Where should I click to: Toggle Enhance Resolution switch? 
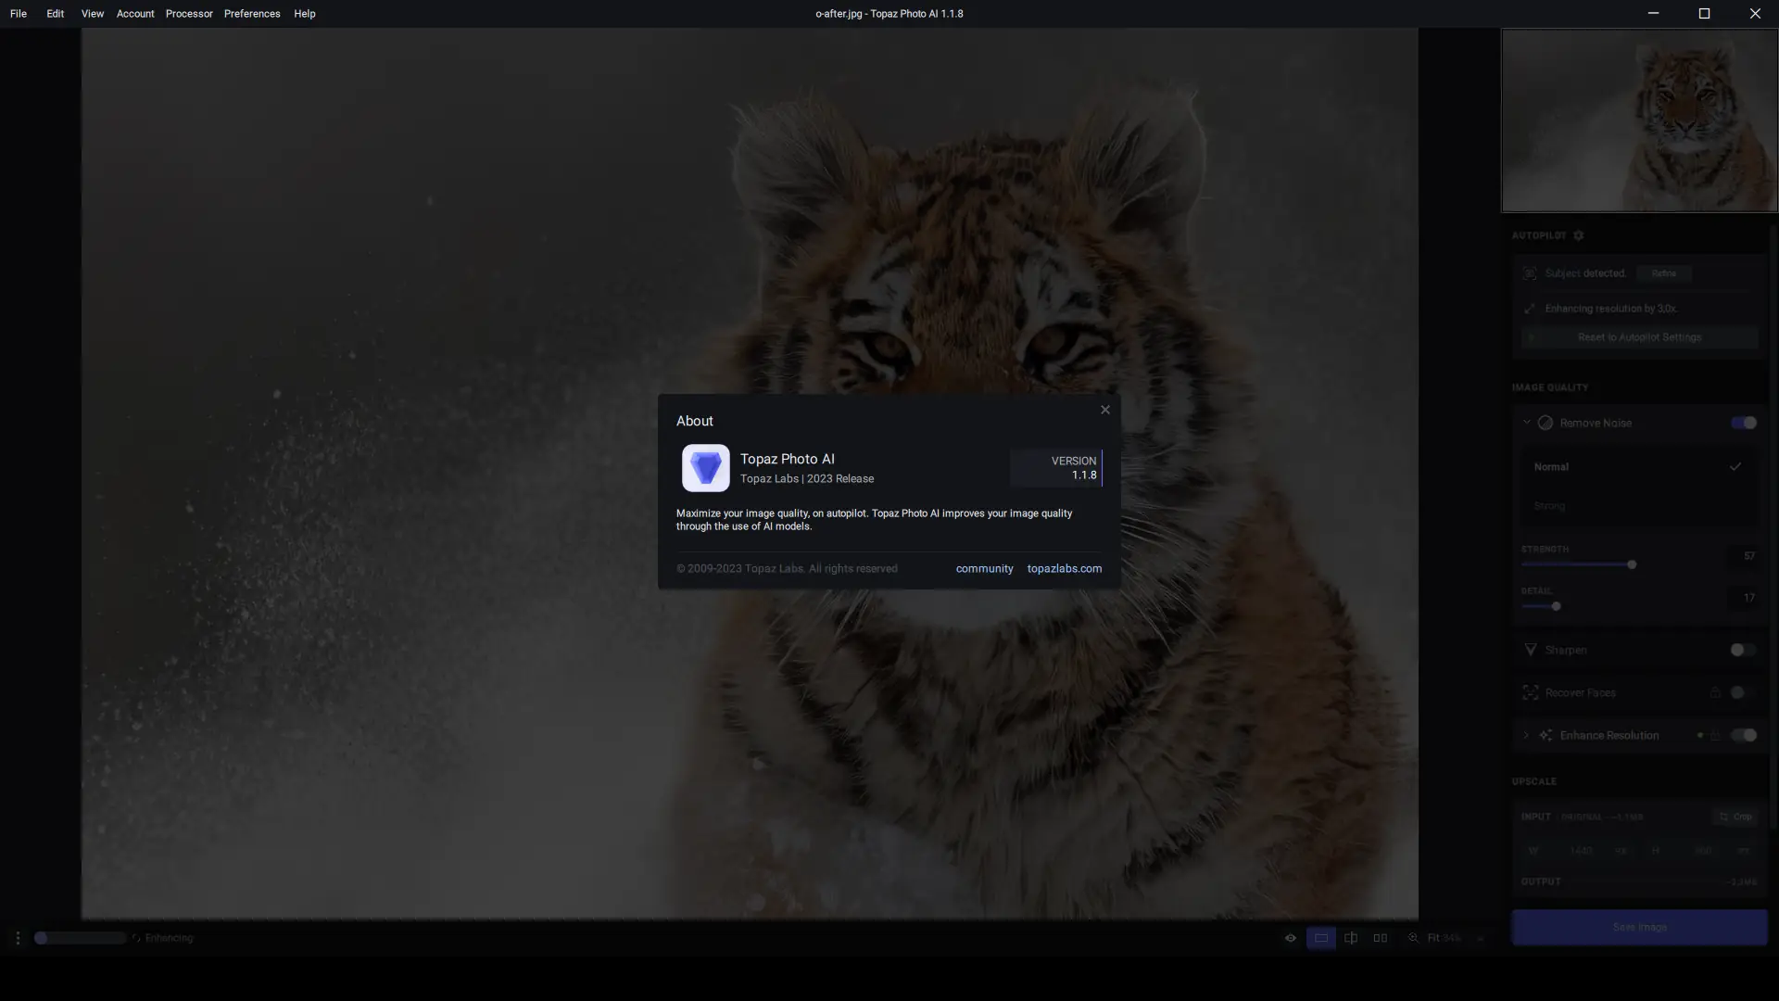click(x=1743, y=735)
